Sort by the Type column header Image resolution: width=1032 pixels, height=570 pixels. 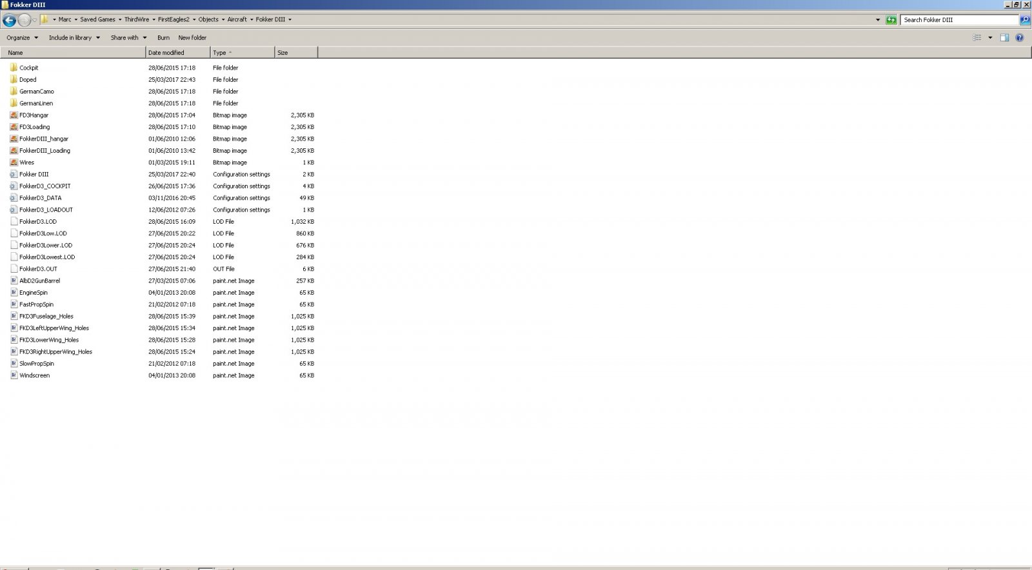coord(243,53)
